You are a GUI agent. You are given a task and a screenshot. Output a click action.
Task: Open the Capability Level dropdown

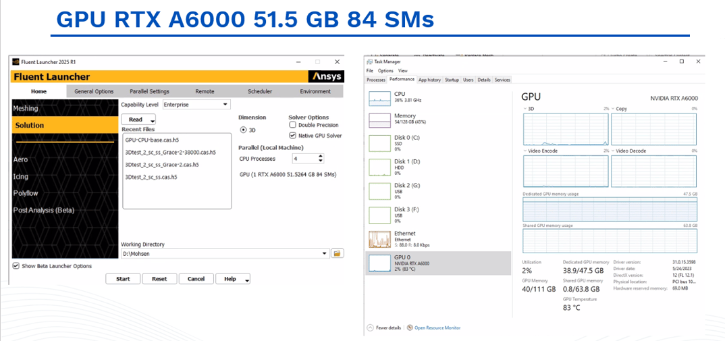click(225, 105)
